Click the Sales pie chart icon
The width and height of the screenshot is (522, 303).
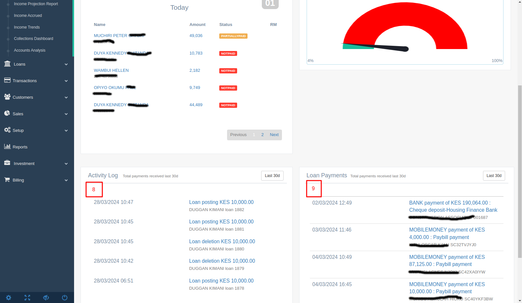point(7,113)
